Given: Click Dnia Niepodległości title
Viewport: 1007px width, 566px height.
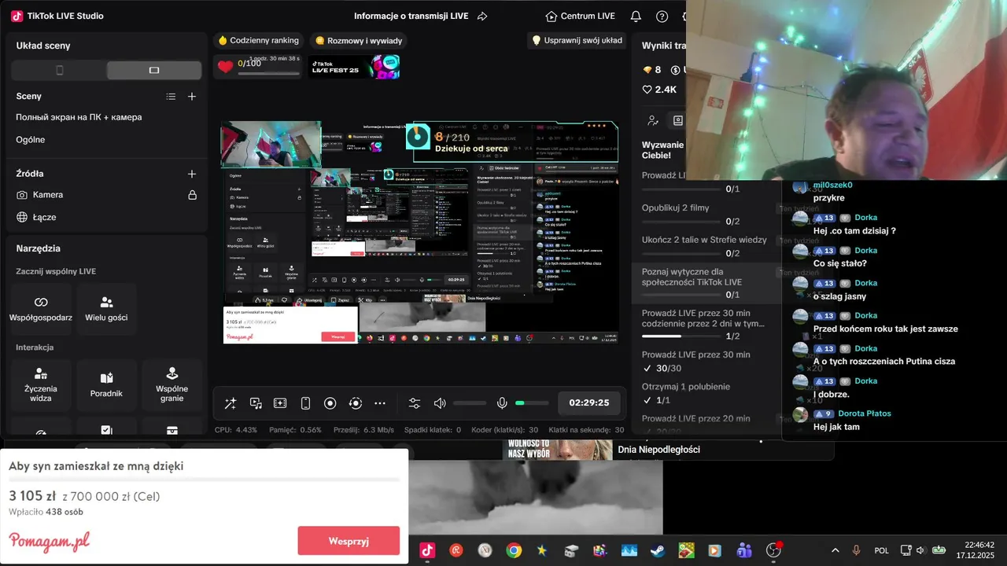Looking at the screenshot, I should pyautogui.click(x=658, y=450).
